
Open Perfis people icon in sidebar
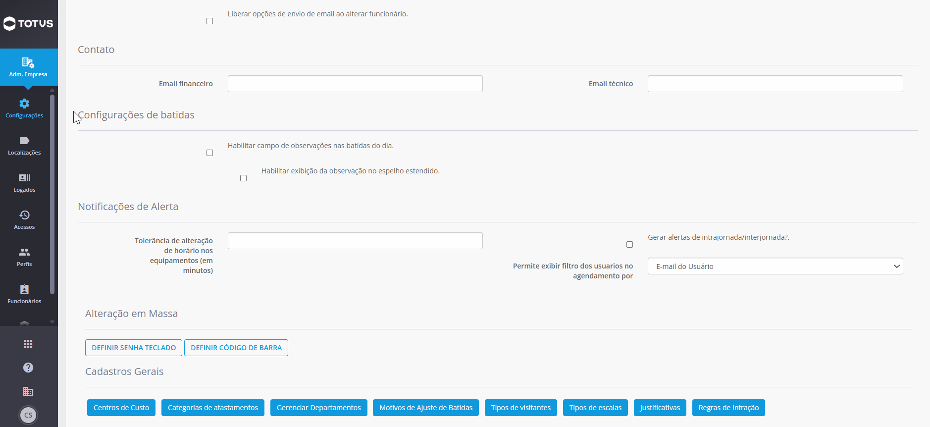(x=24, y=252)
